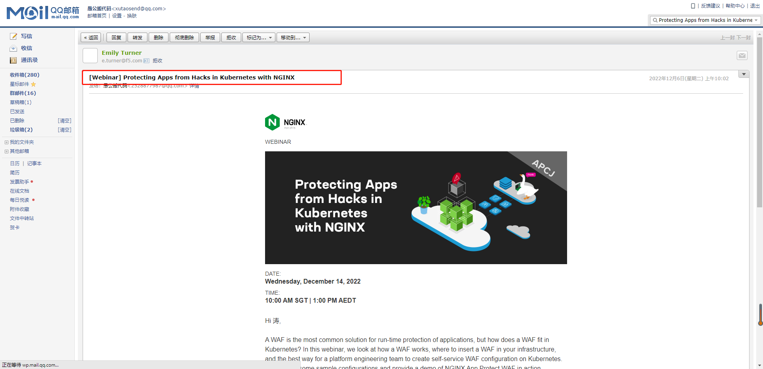
Task: Click the webinar banner image
Action: coord(416,208)
